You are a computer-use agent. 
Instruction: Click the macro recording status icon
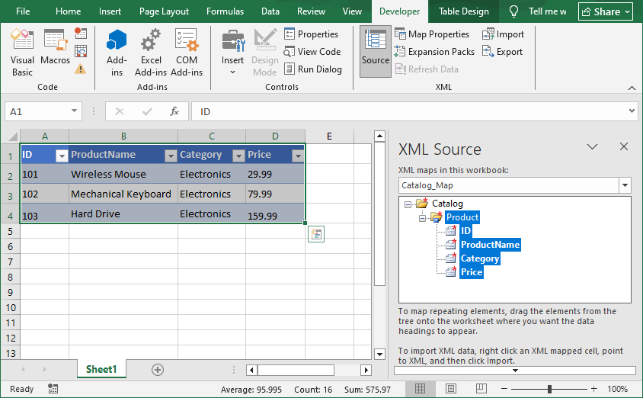[53, 389]
